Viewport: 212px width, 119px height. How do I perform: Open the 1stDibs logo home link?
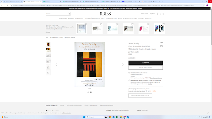[x=105, y=14]
